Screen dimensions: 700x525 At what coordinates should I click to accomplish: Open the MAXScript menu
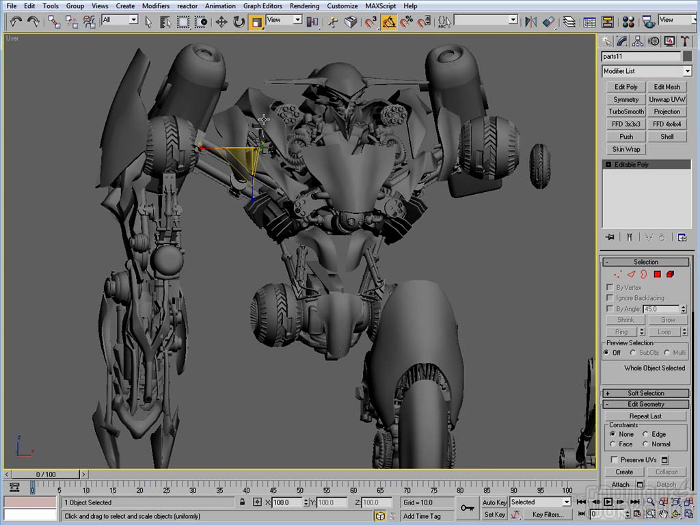tap(381, 5)
